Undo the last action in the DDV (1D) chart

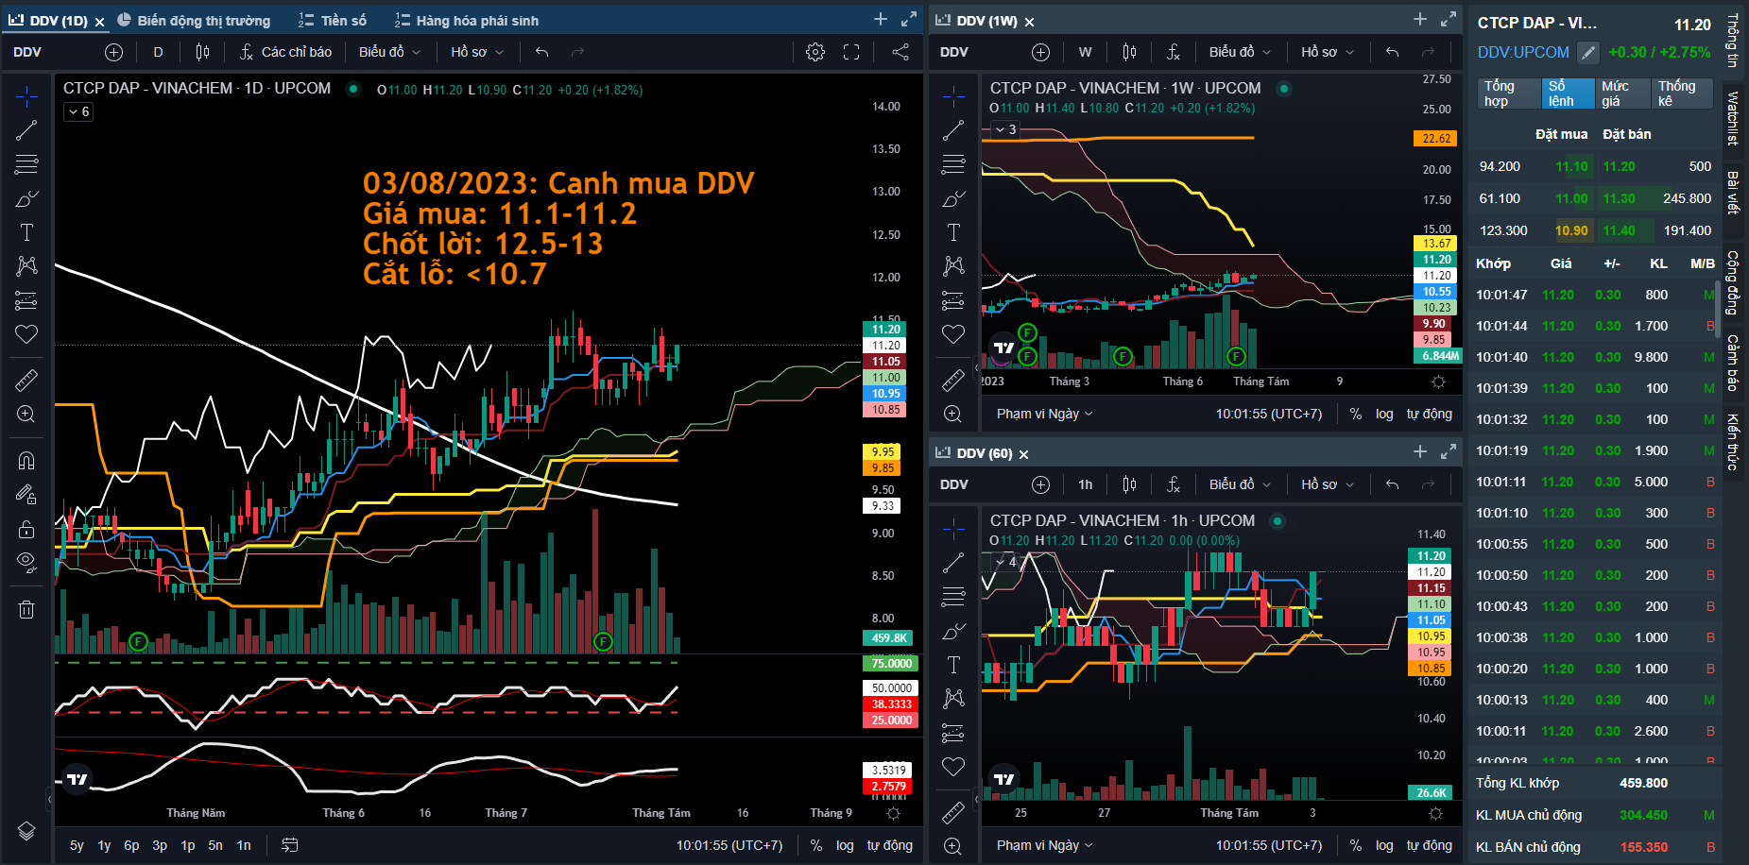541,52
